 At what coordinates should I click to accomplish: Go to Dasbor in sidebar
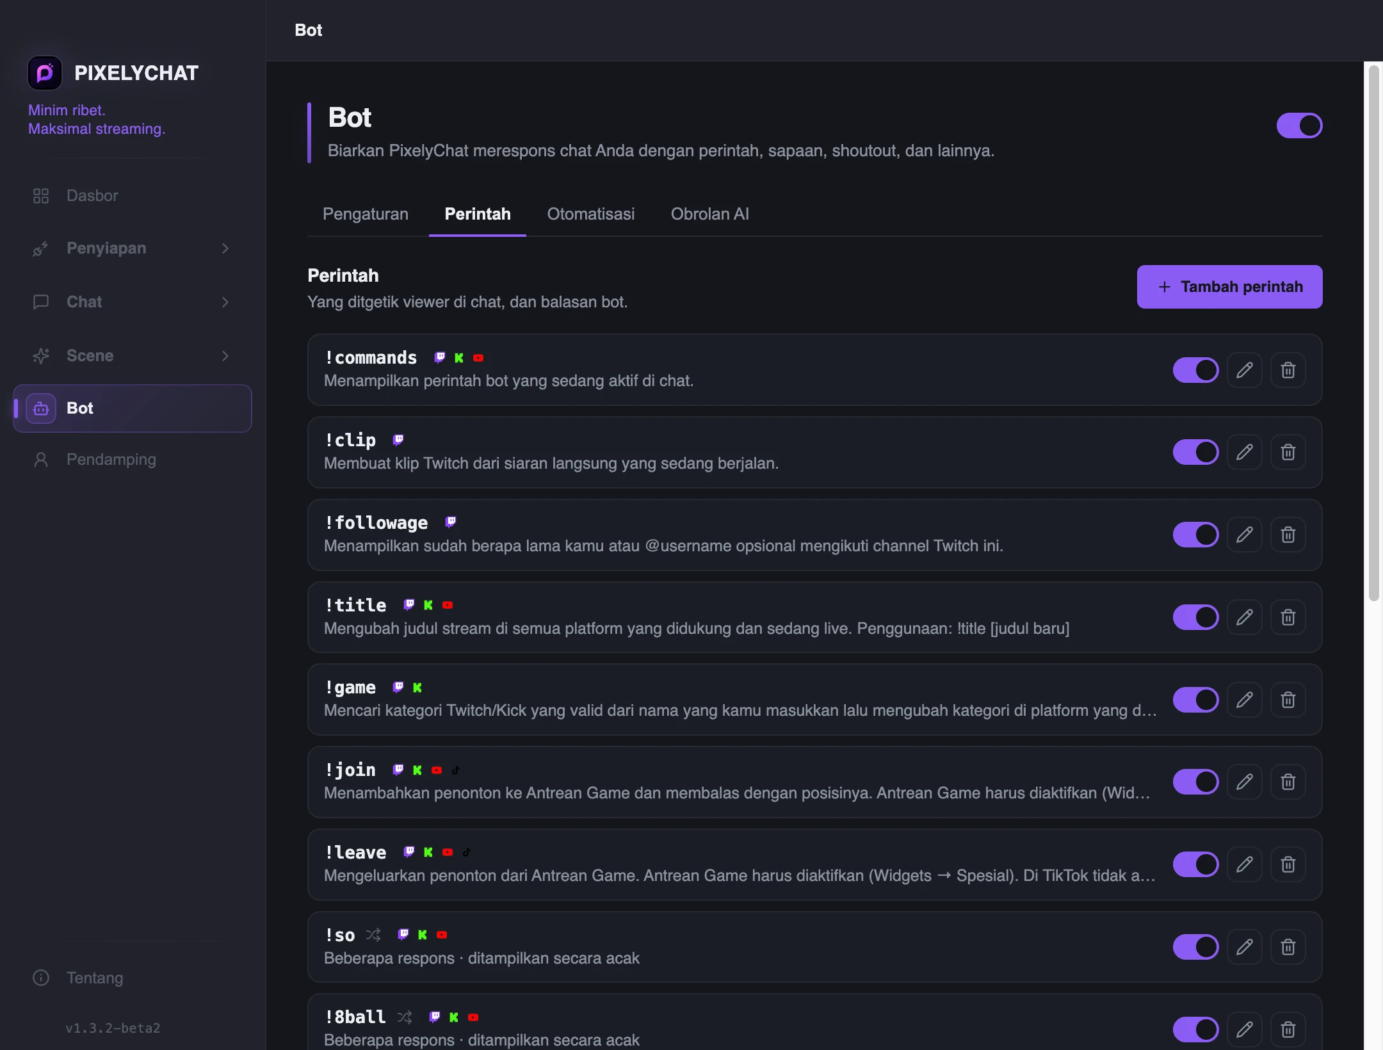[132, 196]
